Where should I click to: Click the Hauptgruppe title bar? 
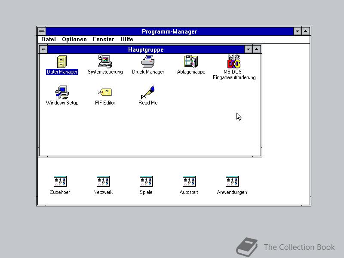click(x=146, y=49)
